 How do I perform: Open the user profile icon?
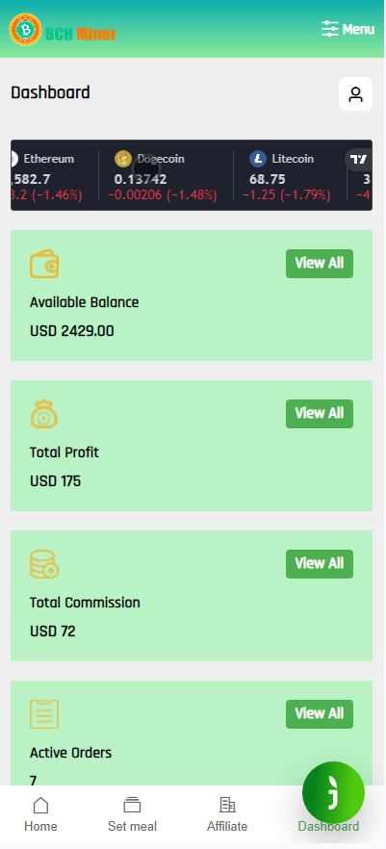pyautogui.click(x=356, y=94)
